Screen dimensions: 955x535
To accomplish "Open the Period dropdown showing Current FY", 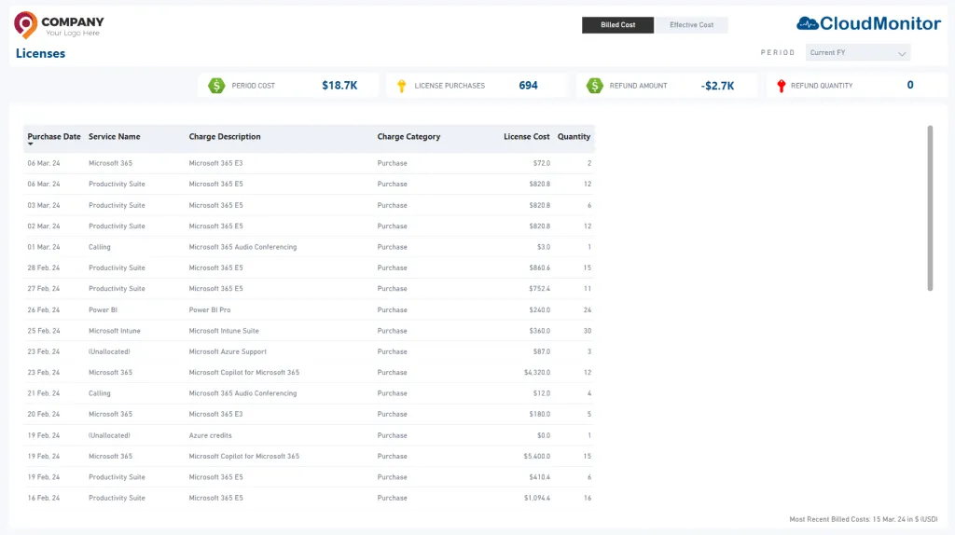I will [858, 53].
